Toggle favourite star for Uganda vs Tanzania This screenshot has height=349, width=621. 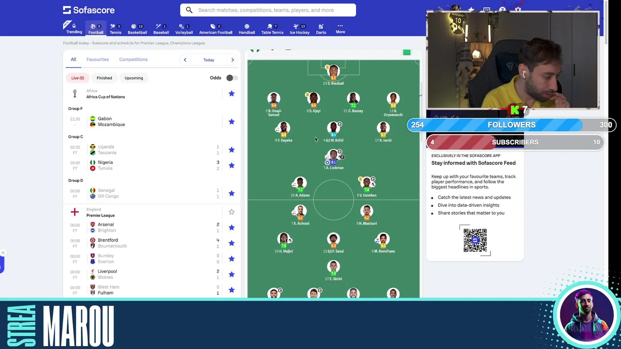tap(231, 150)
